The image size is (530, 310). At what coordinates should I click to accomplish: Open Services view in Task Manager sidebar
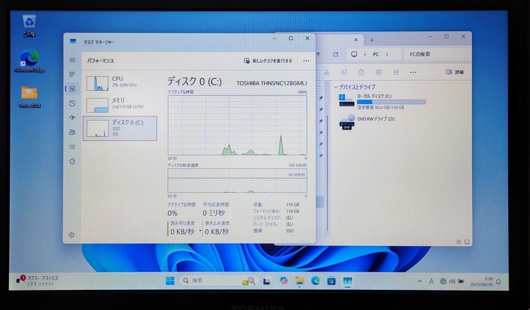72,161
